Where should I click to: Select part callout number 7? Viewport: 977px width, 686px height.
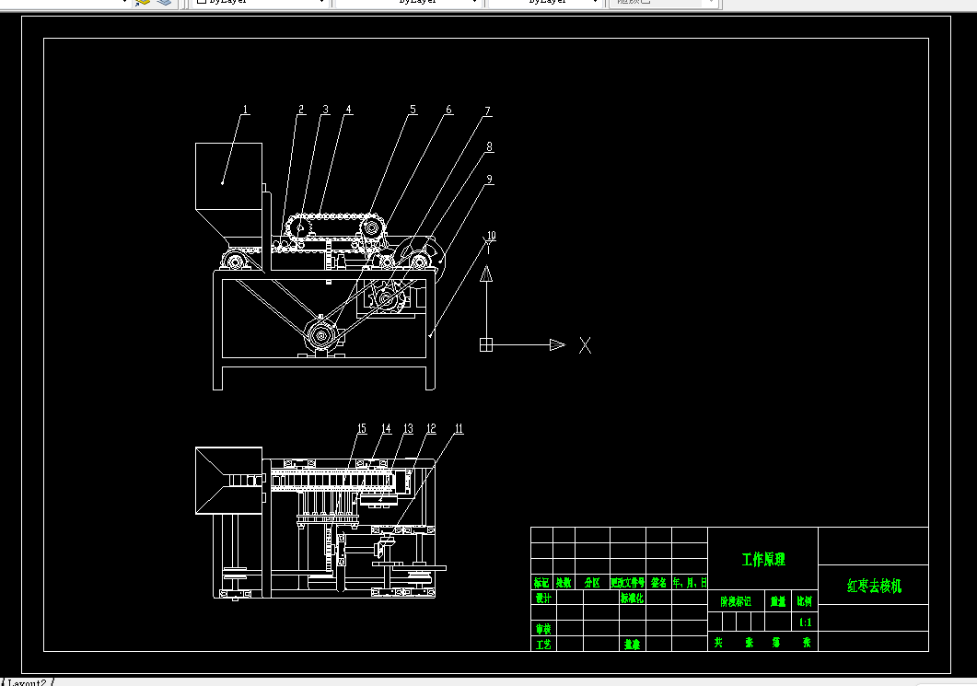[488, 110]
